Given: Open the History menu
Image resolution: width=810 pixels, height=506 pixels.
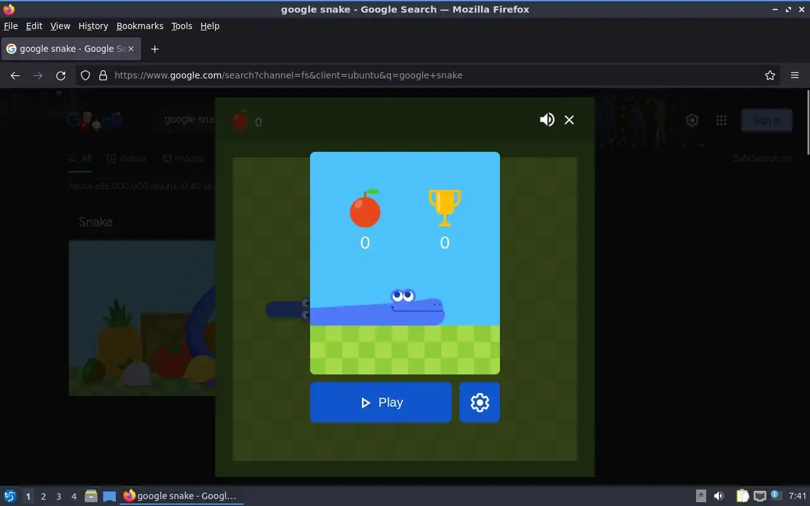Looking at the screenshot, I should point(93,26).
